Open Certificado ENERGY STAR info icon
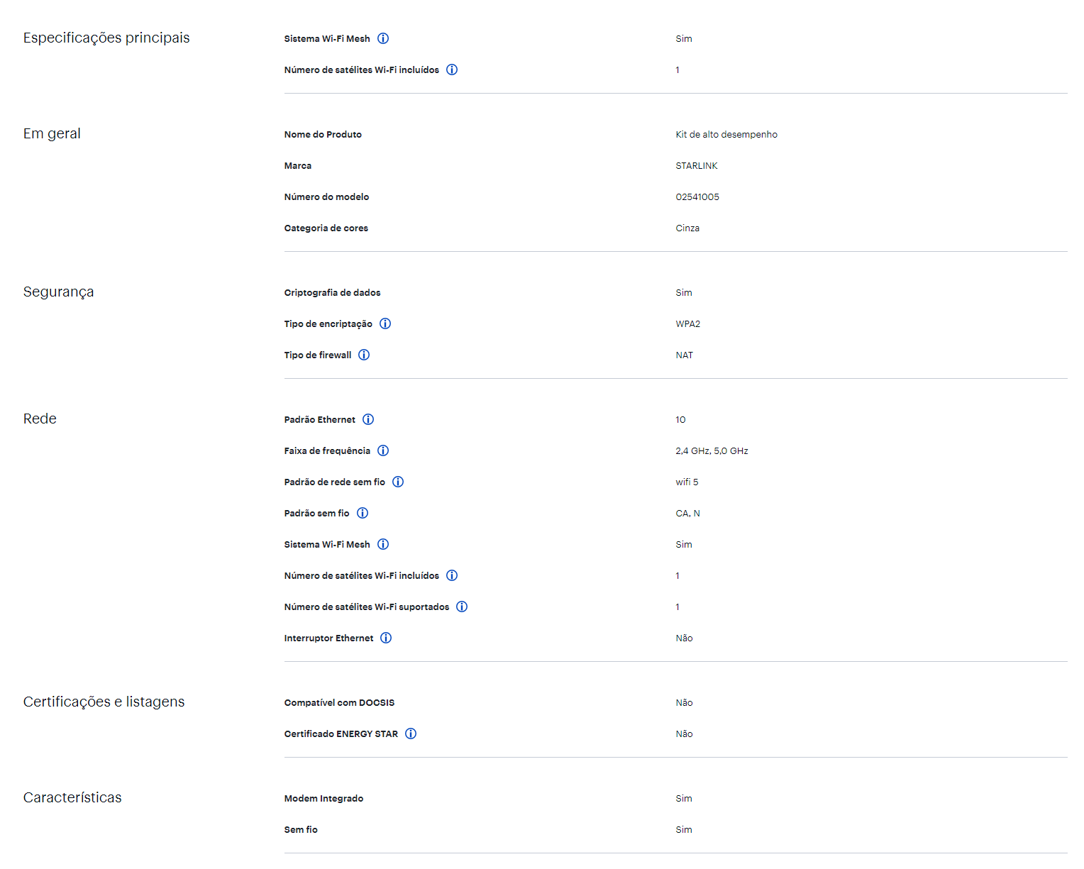Image resolution: width=1084 pixels, height=869 pixels. (411, 734)
